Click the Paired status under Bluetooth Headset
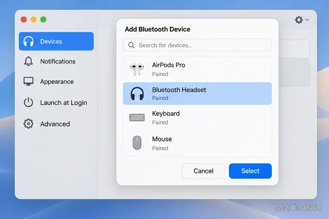This screenshot has width=329, height=219. (160, 98)
